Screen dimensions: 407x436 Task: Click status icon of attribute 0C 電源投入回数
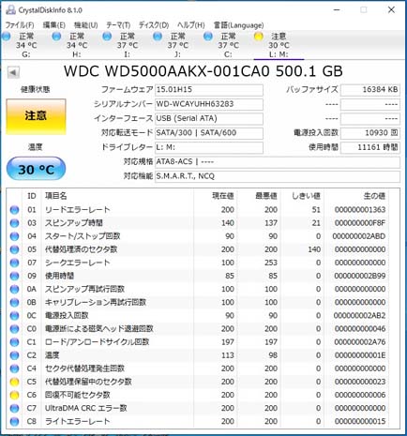coord(14,316)
